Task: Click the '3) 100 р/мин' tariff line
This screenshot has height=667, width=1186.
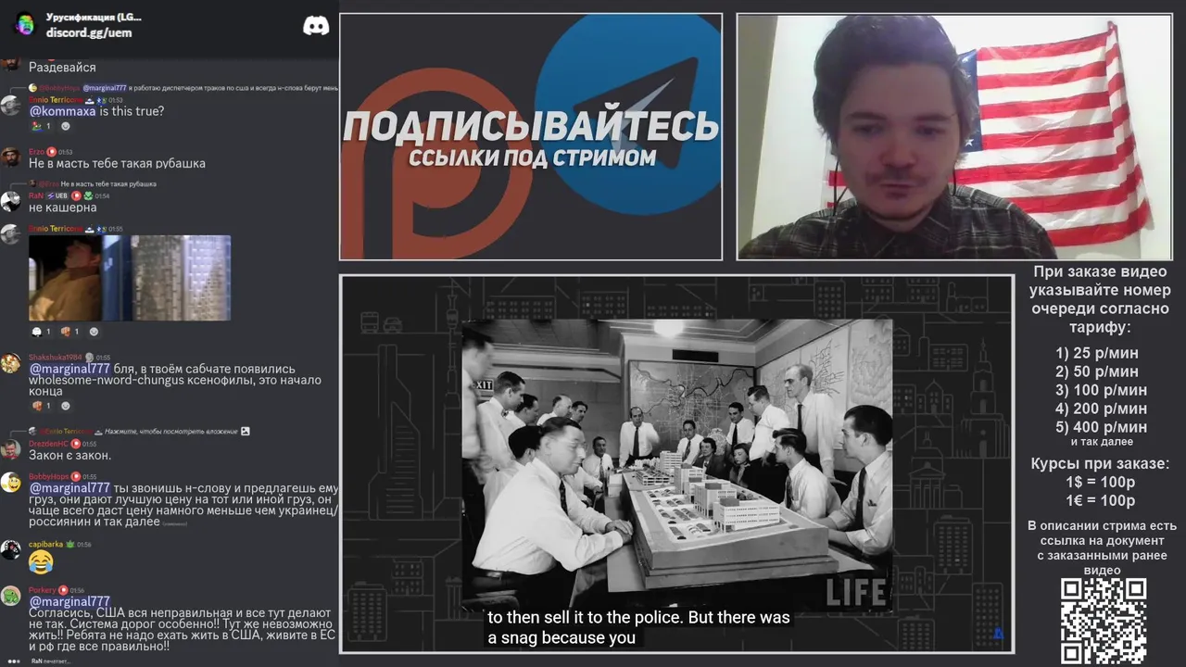Action: click(x=1101, y=390)
